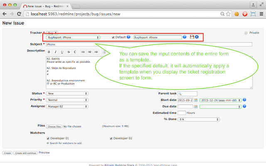
Task: Open Chrome hamburger menu
Action: click(261, 14)
